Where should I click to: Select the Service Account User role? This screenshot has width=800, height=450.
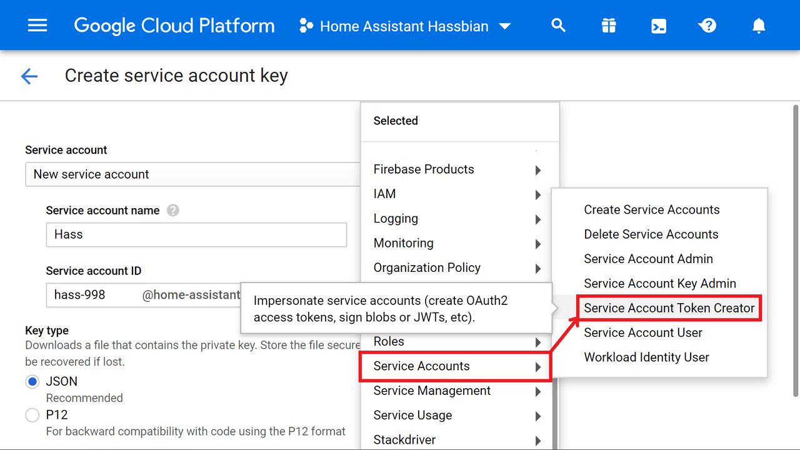point(643,333)
